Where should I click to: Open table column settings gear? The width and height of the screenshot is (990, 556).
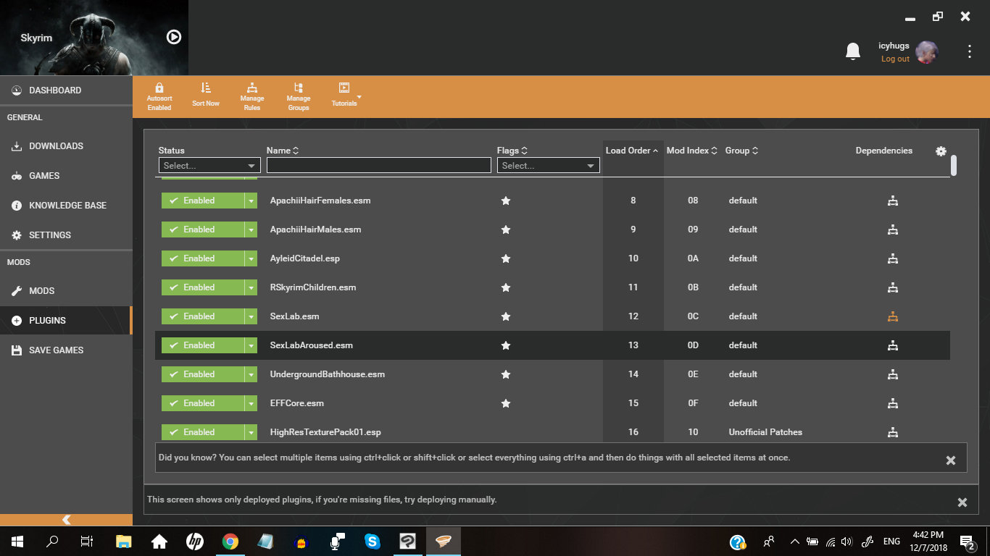click(x=941, y=151)
